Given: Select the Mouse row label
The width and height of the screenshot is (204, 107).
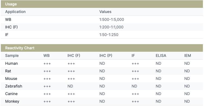Looking at the screenshot, I should point(11,79).
